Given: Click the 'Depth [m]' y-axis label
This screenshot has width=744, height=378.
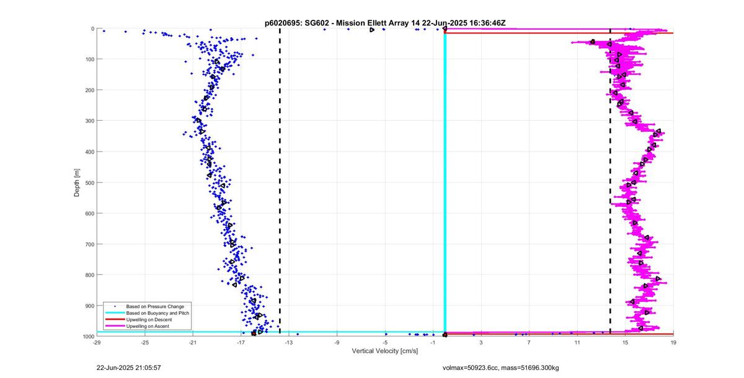Looking at the screenshot, I should click(x=77, y=183).
